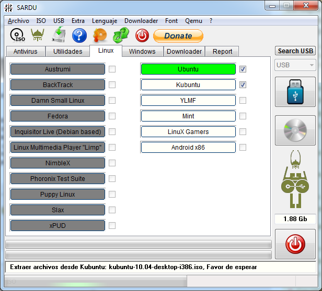Image resolution: width=322 pixels, height=291 pixels.
Task: Open the Font menu
Action: [x=171, y=21]
